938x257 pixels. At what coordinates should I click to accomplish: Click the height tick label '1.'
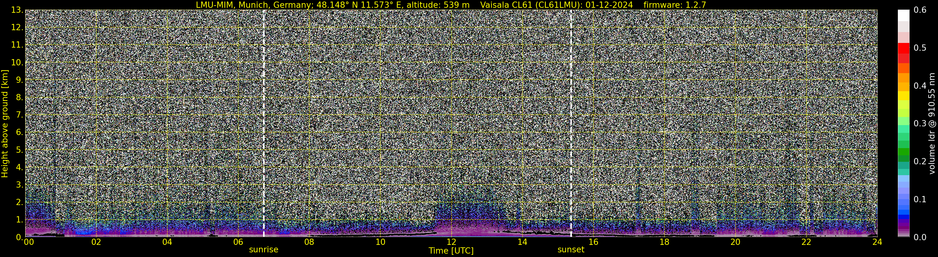tap(19, 220)
